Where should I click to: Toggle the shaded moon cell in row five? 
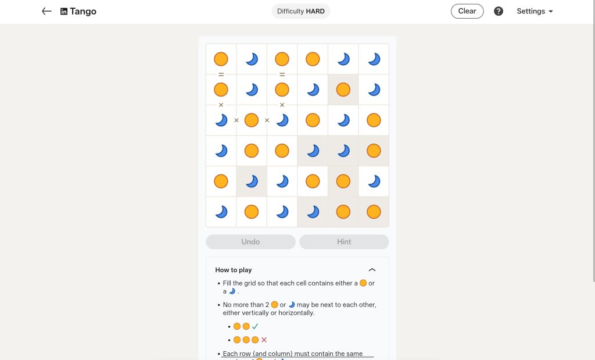(252, 181)
